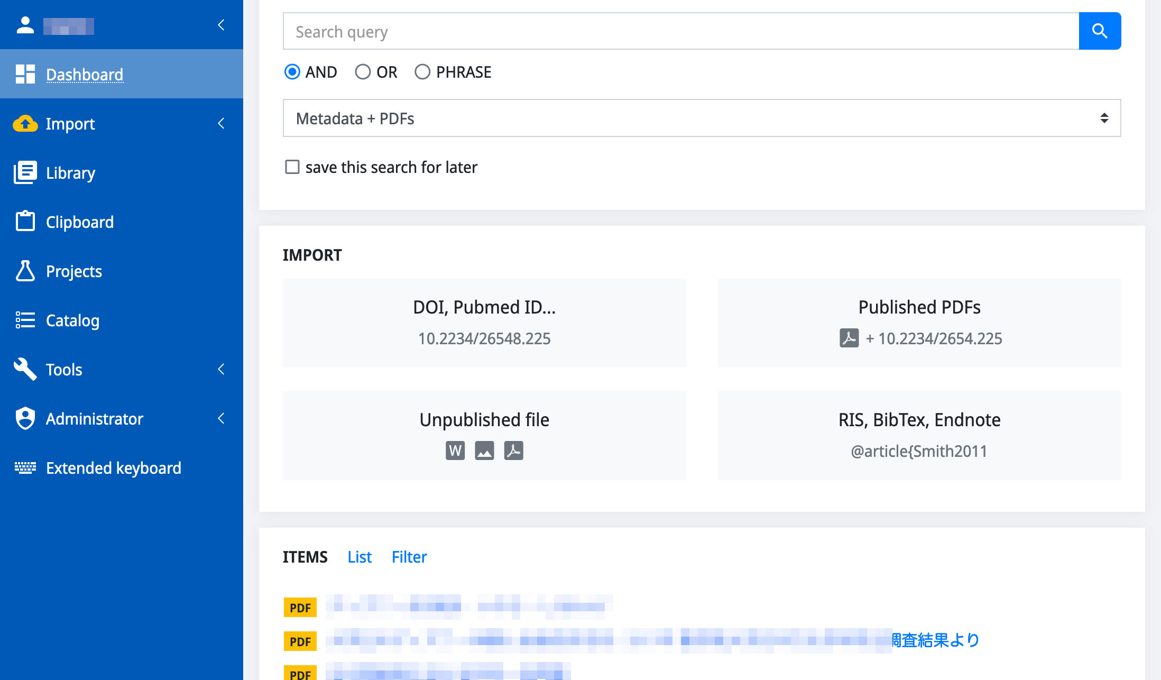1161x680 pixels.
Task: Open the List link beside ITEMS
Action: pos(360,557)
